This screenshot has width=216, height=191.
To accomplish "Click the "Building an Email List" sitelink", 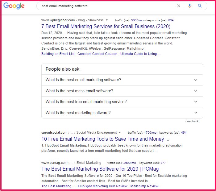I will 58,54.
